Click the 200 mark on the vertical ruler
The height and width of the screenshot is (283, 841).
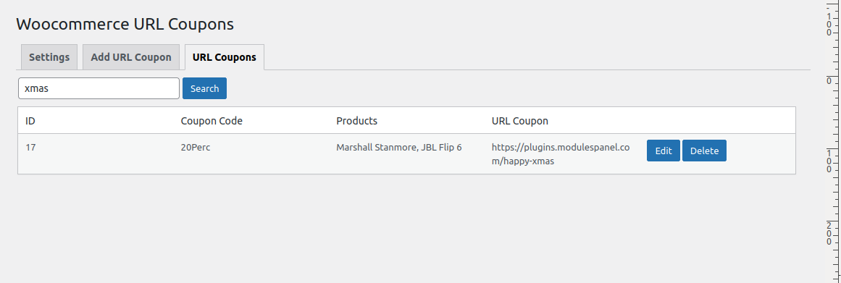tap(829, 233)
